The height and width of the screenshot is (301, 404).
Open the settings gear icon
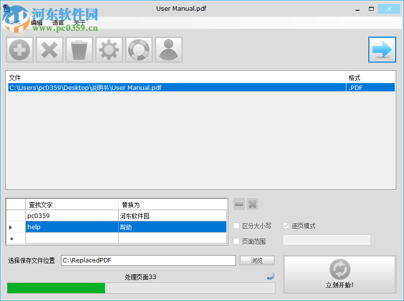(x=109, y=49)
